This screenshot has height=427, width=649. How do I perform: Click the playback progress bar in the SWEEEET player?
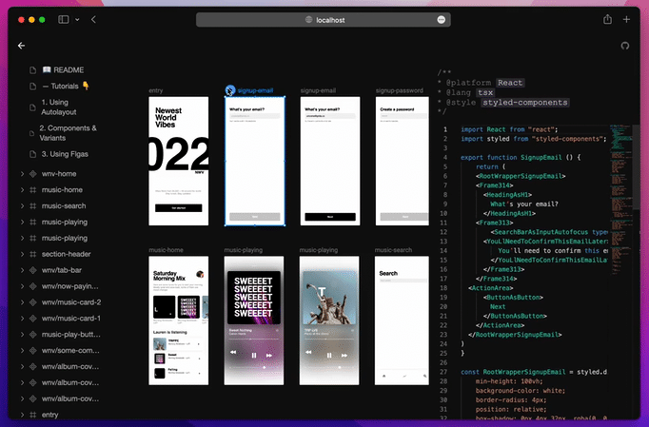[x=254, y=339]
